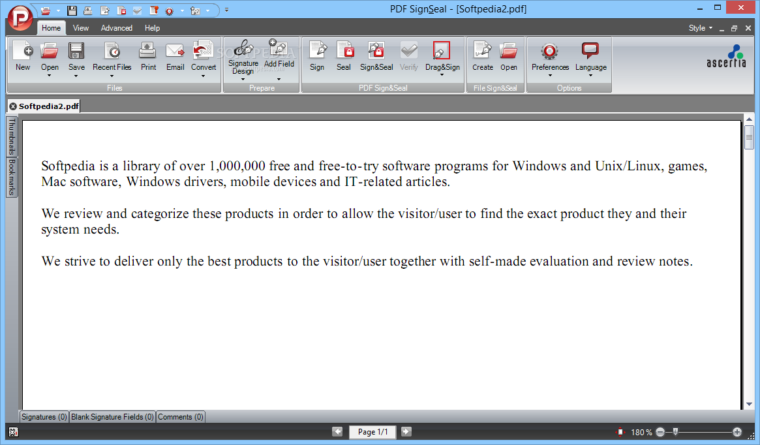Switch to the View ribbon tab
Image resolution: width=760 pixels, height=445 pixels.
(x=80, y=28)
